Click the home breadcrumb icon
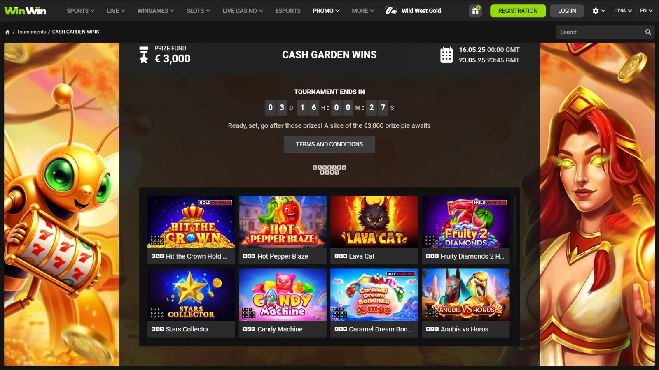The height and width of the screenshot is (370, 659). [x=7, y=32]
